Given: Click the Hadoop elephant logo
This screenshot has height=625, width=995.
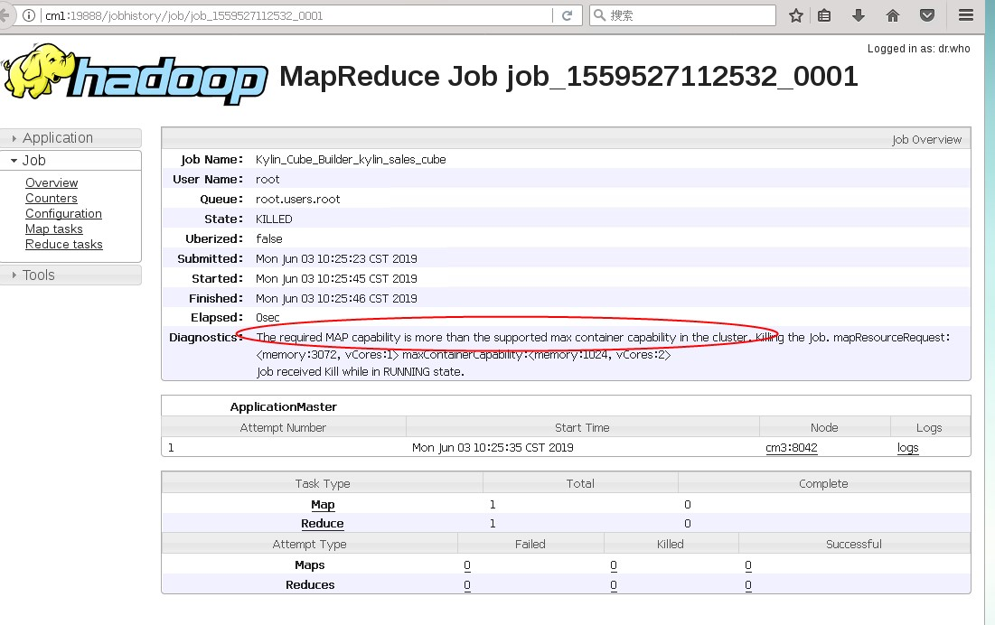Looking at the screenshot, I should coord(38,71).
